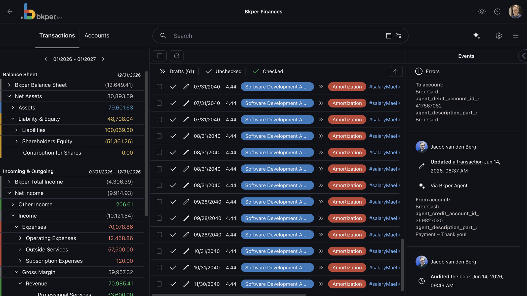Click the 01/2026 - 01/2027 date range
527x296 pixels.
(74, 59)
